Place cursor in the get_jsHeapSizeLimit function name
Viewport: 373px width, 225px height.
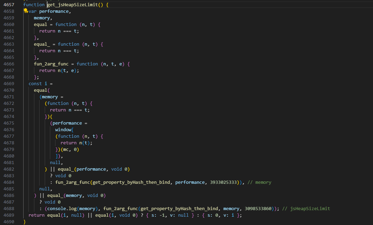(72, 5)
